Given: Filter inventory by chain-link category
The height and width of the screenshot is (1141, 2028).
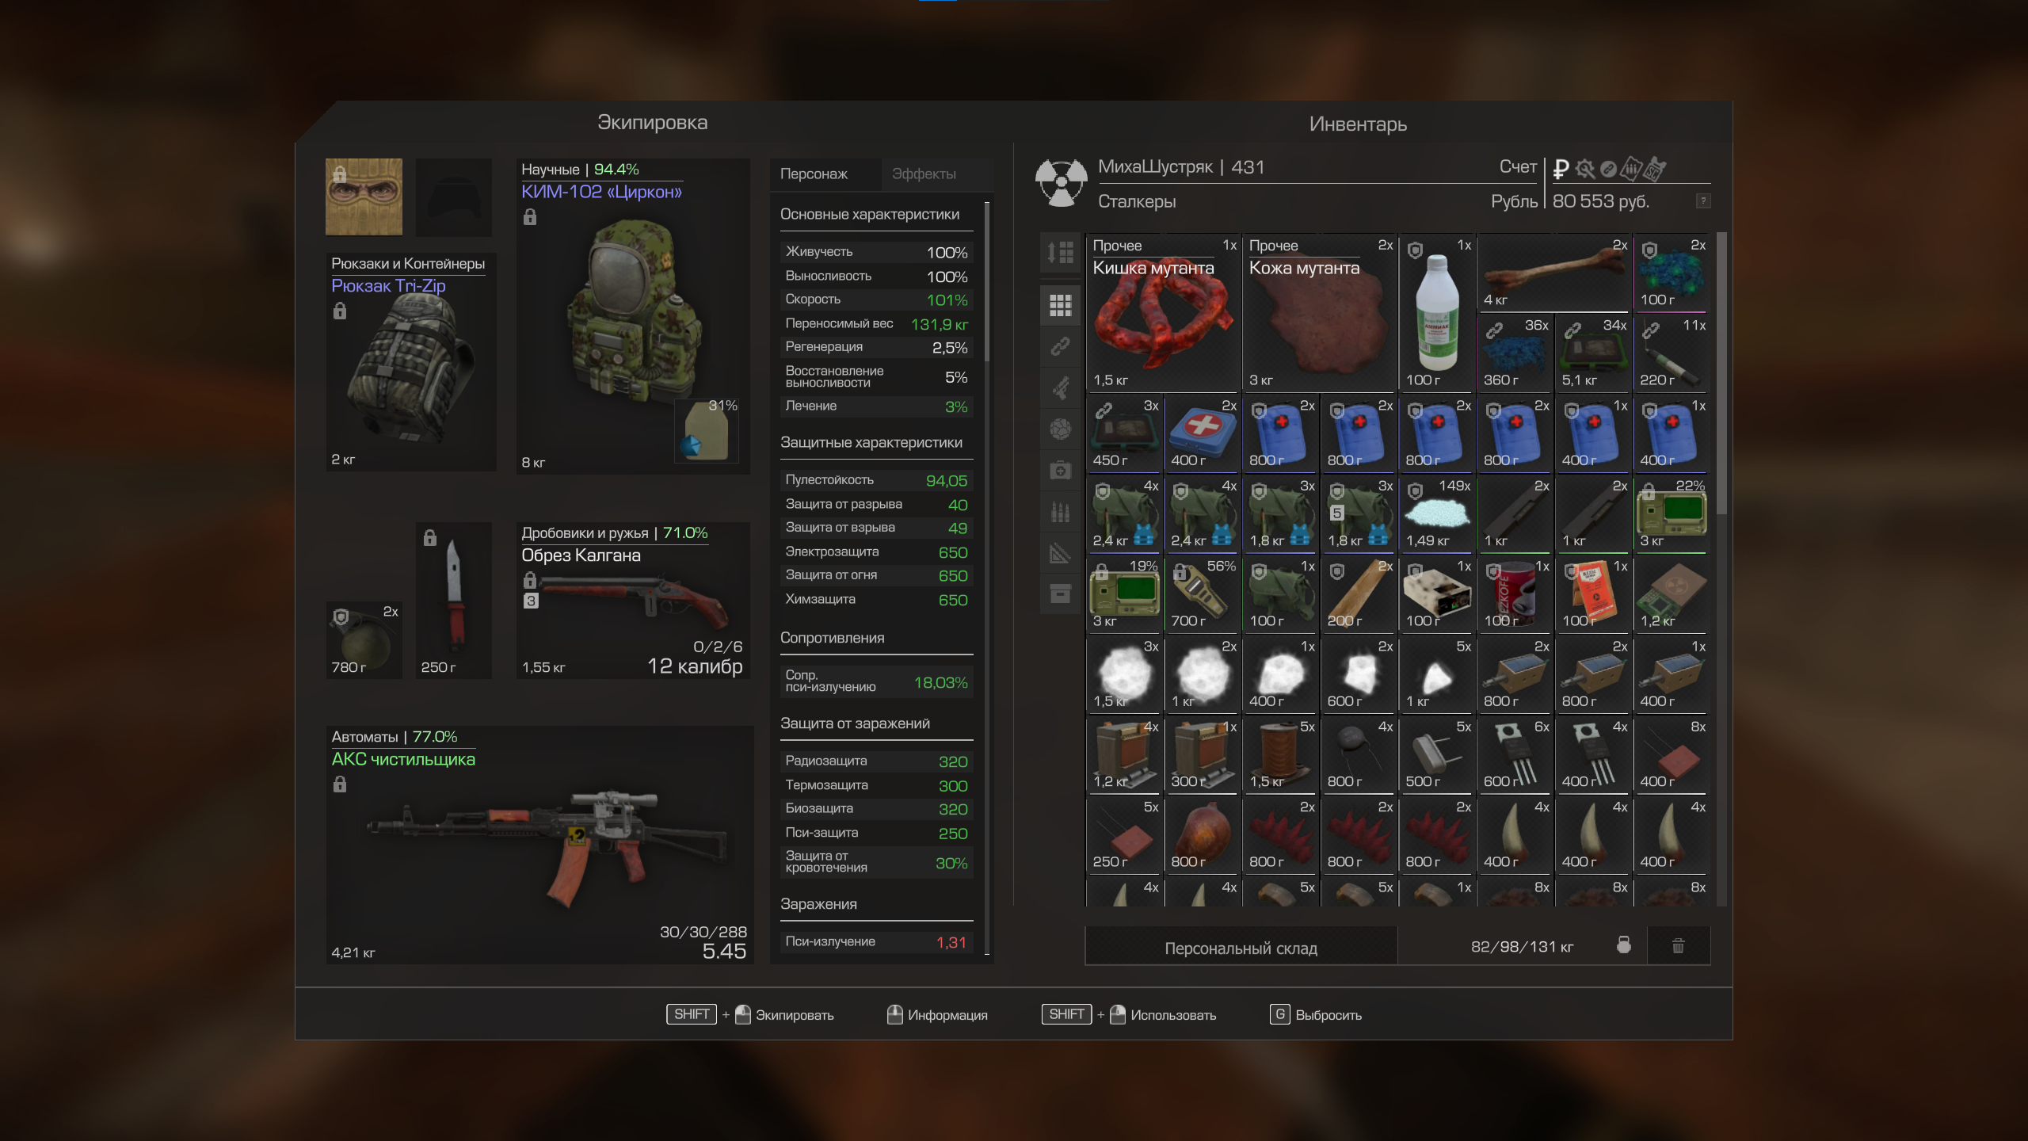Looking at the screenshot, I should [x=1060, y=346].
